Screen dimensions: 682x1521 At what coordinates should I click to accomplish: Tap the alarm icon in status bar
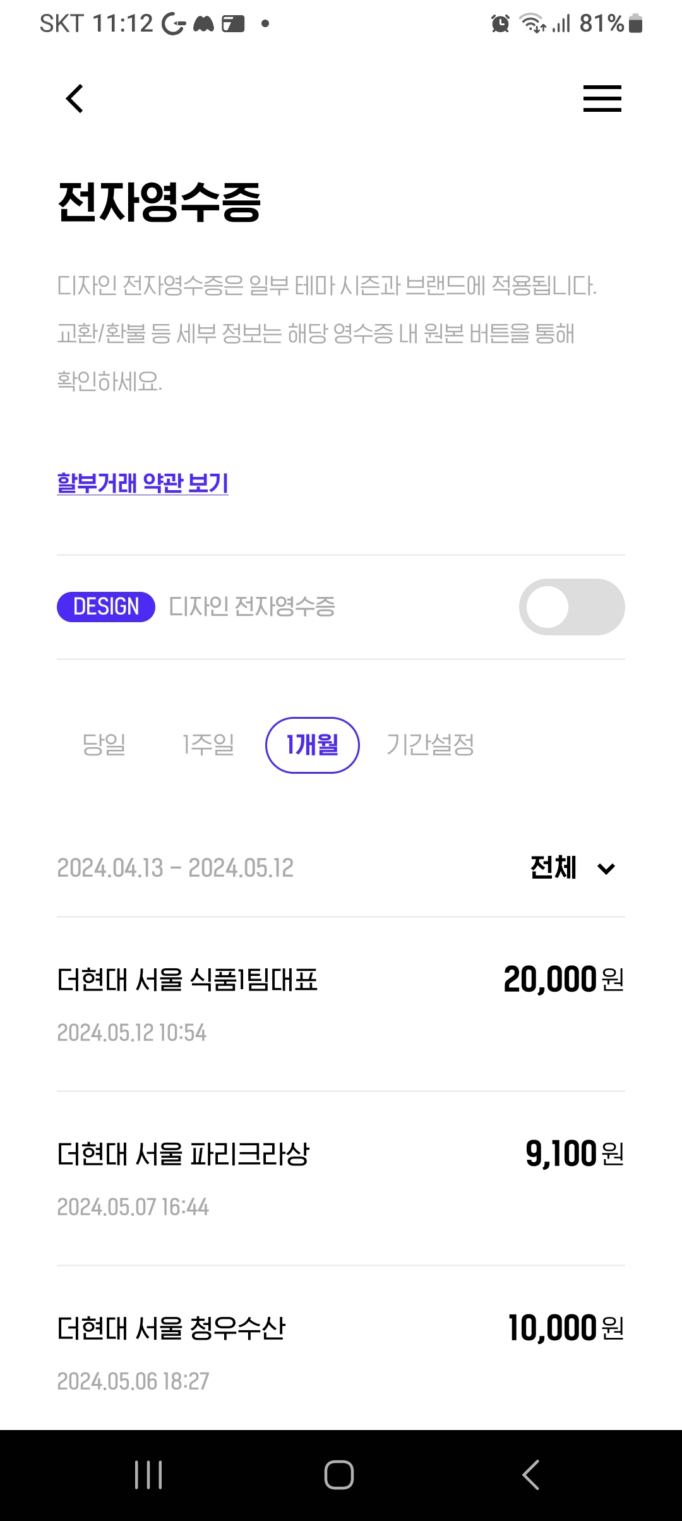tap(500, 24)
